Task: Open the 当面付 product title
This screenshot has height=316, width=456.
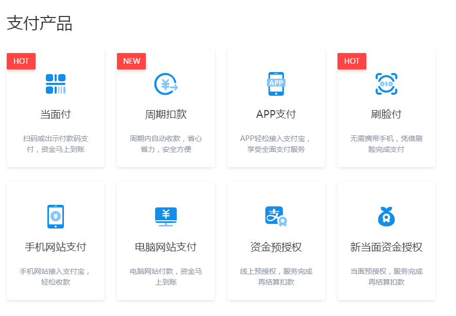Action: [x=56, y=114]
